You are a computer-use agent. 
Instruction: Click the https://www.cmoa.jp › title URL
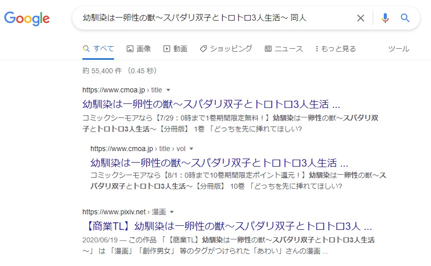coord(122,90)
